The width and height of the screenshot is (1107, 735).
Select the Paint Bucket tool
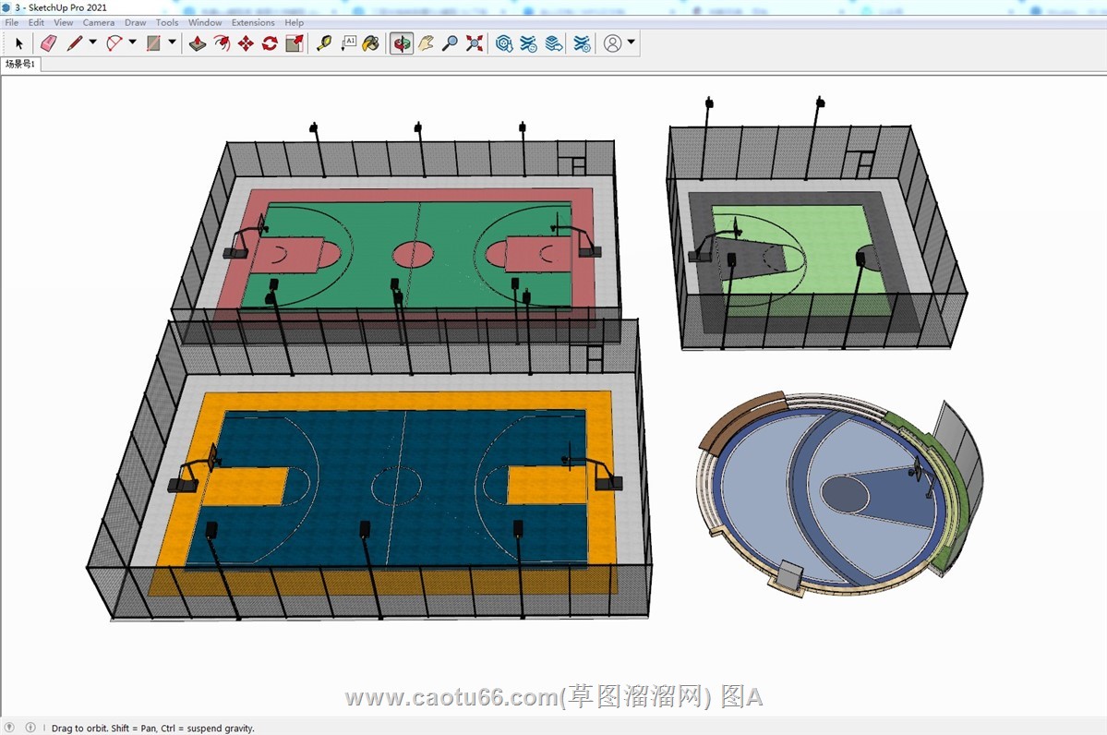pos(371,43)
